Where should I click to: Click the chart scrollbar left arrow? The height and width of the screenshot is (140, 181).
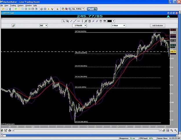(13, 130)
